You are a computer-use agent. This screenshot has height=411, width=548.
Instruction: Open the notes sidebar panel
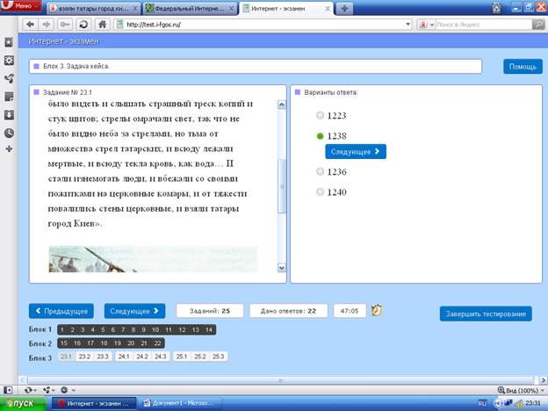point(9,97)
